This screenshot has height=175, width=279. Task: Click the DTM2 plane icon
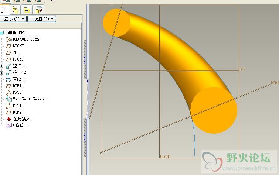[8, 112]
